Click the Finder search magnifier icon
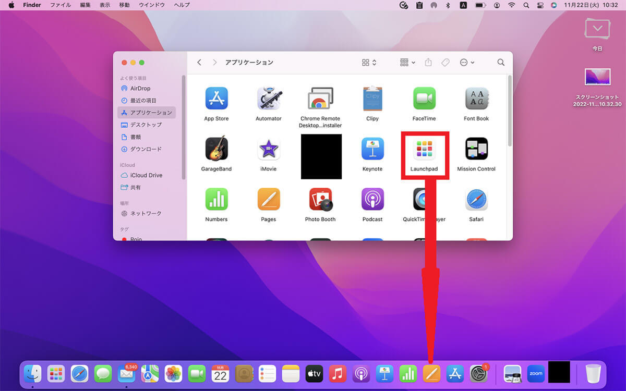This screenshot has height=391, width=626. (x=501, y=62)
